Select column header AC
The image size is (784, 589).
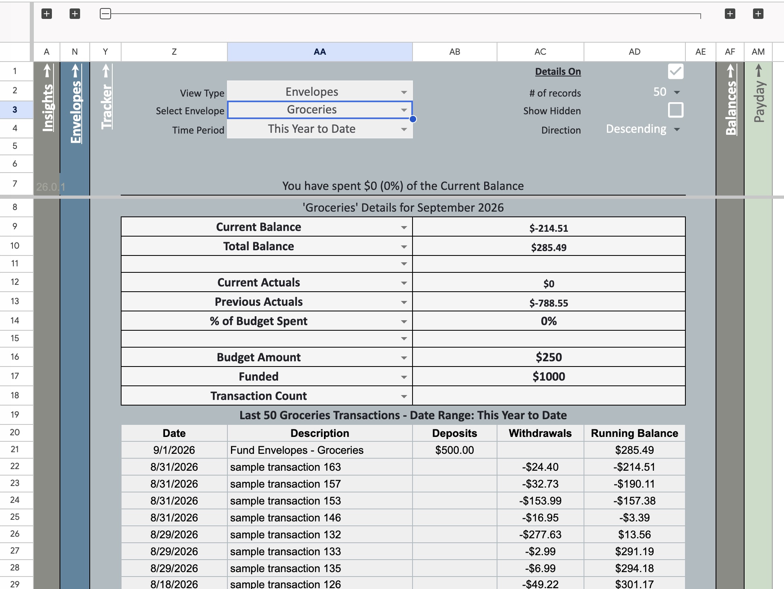[x=541, y=52]
